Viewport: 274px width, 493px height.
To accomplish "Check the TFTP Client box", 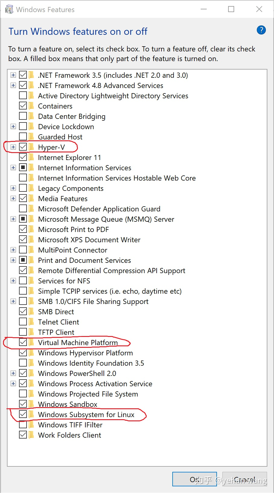I will [x=23, y=332].
